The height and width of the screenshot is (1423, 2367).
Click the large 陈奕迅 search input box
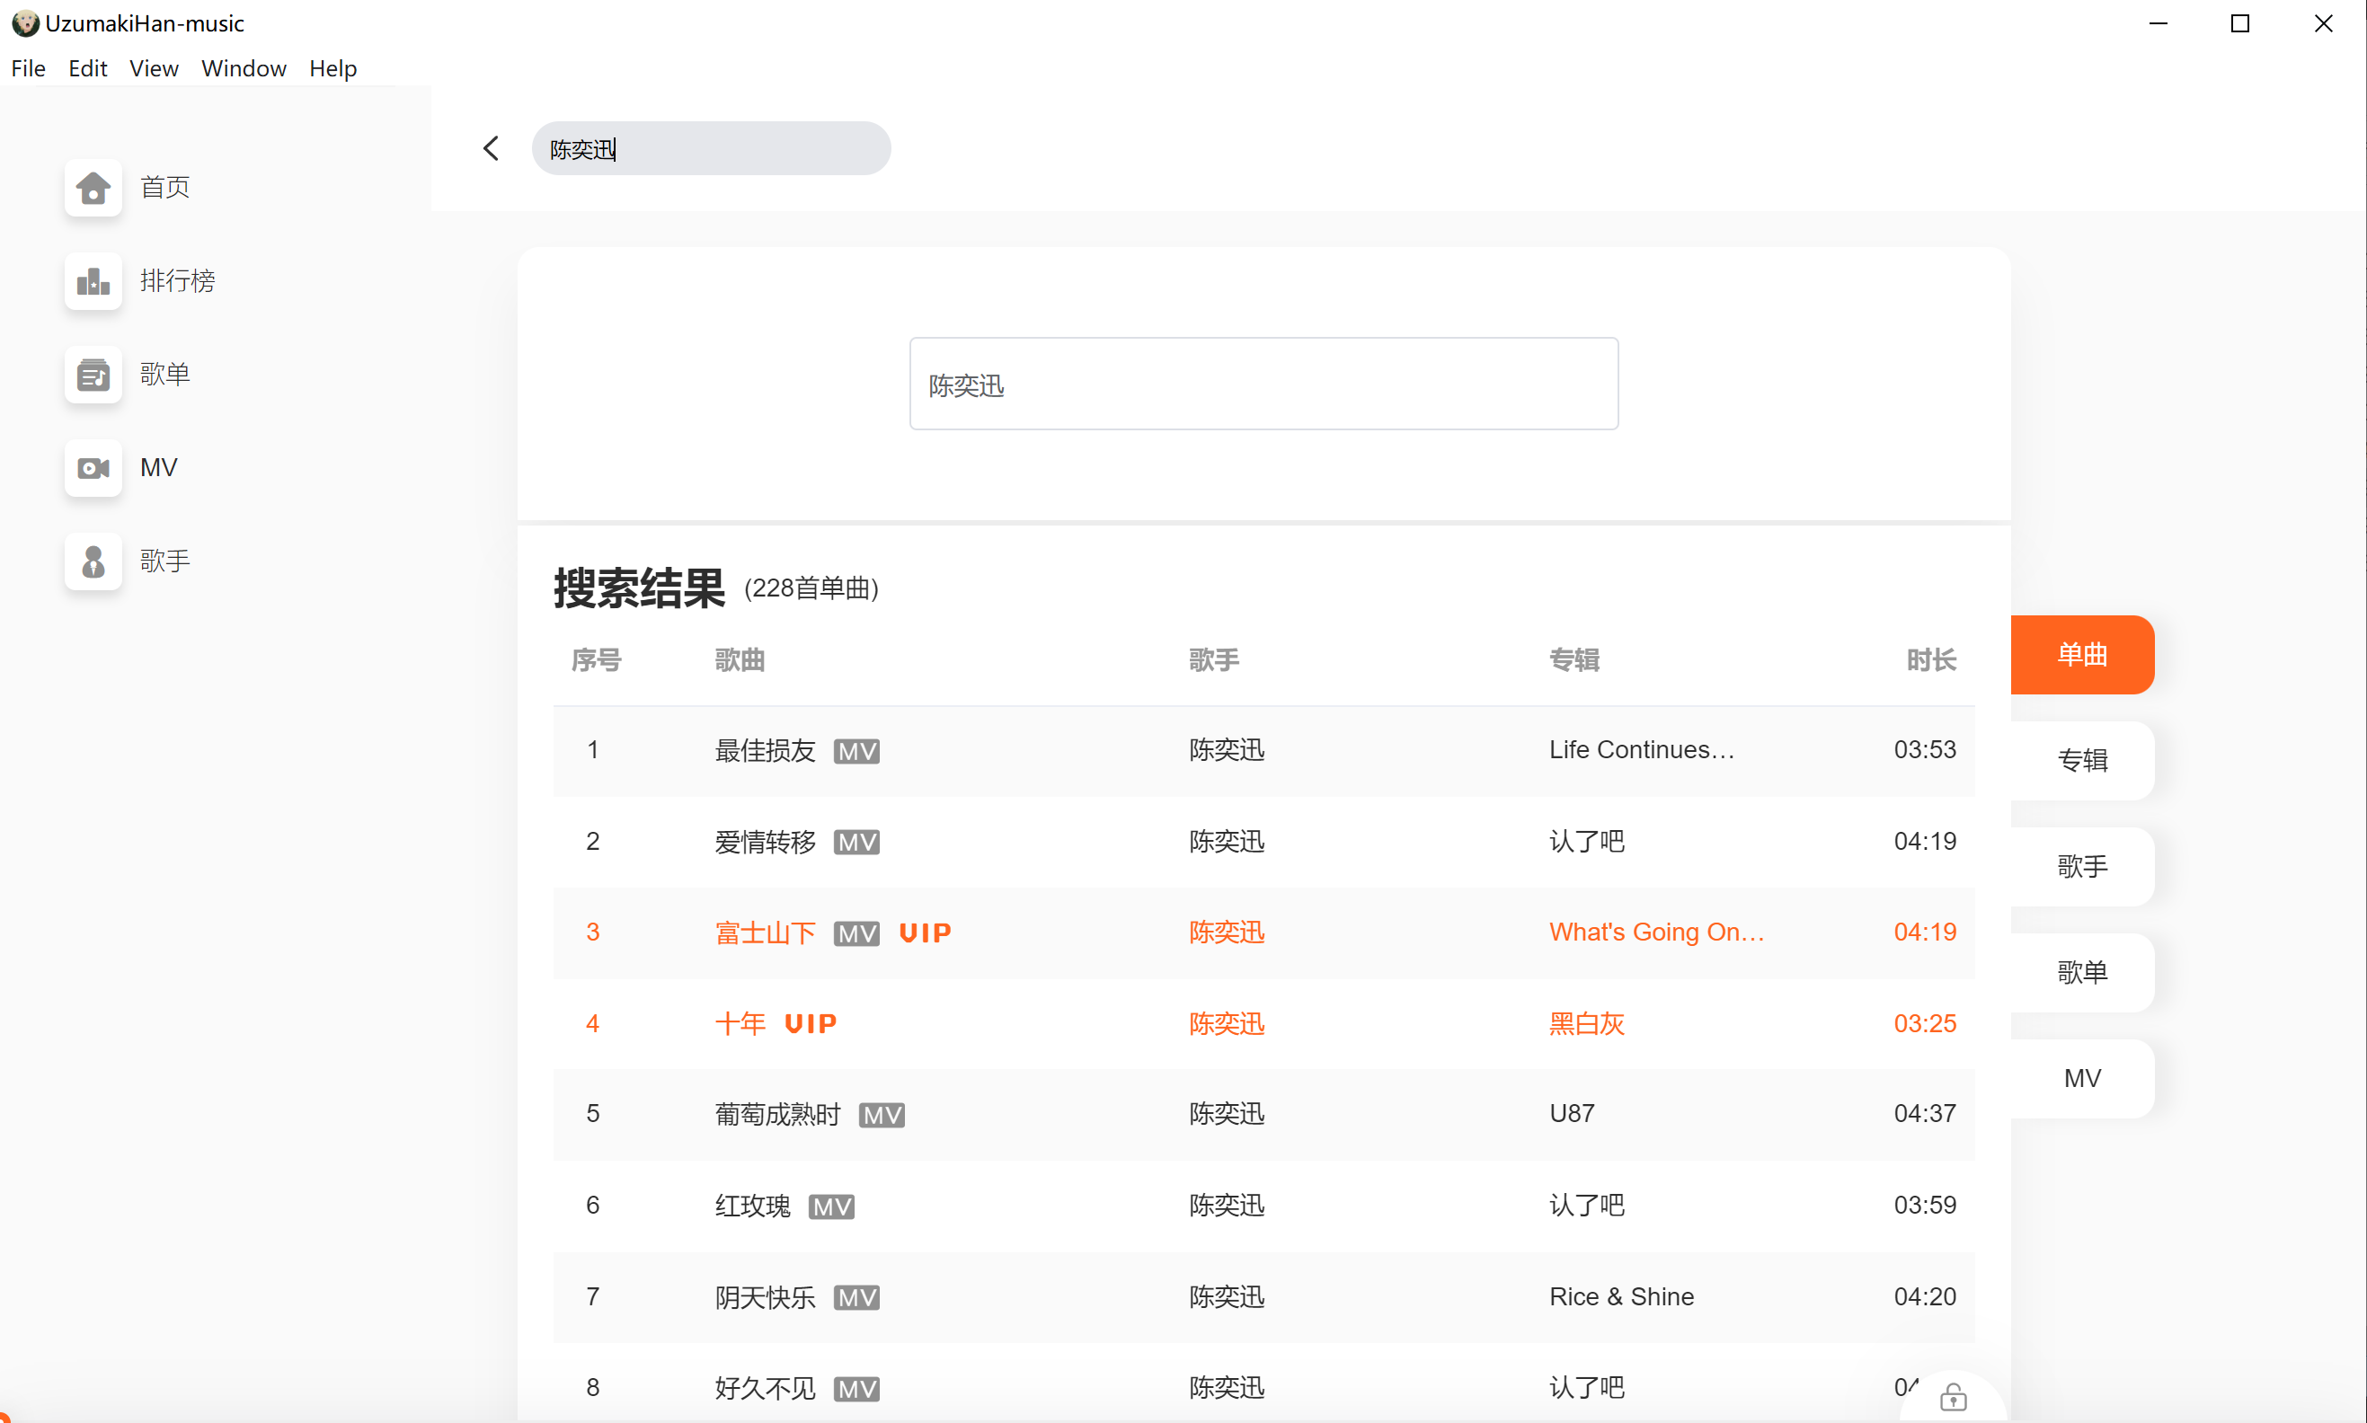(x=1263, y=384)
